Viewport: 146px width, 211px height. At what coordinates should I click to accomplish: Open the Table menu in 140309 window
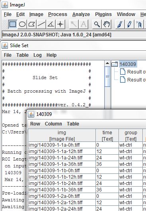point(73,124)
